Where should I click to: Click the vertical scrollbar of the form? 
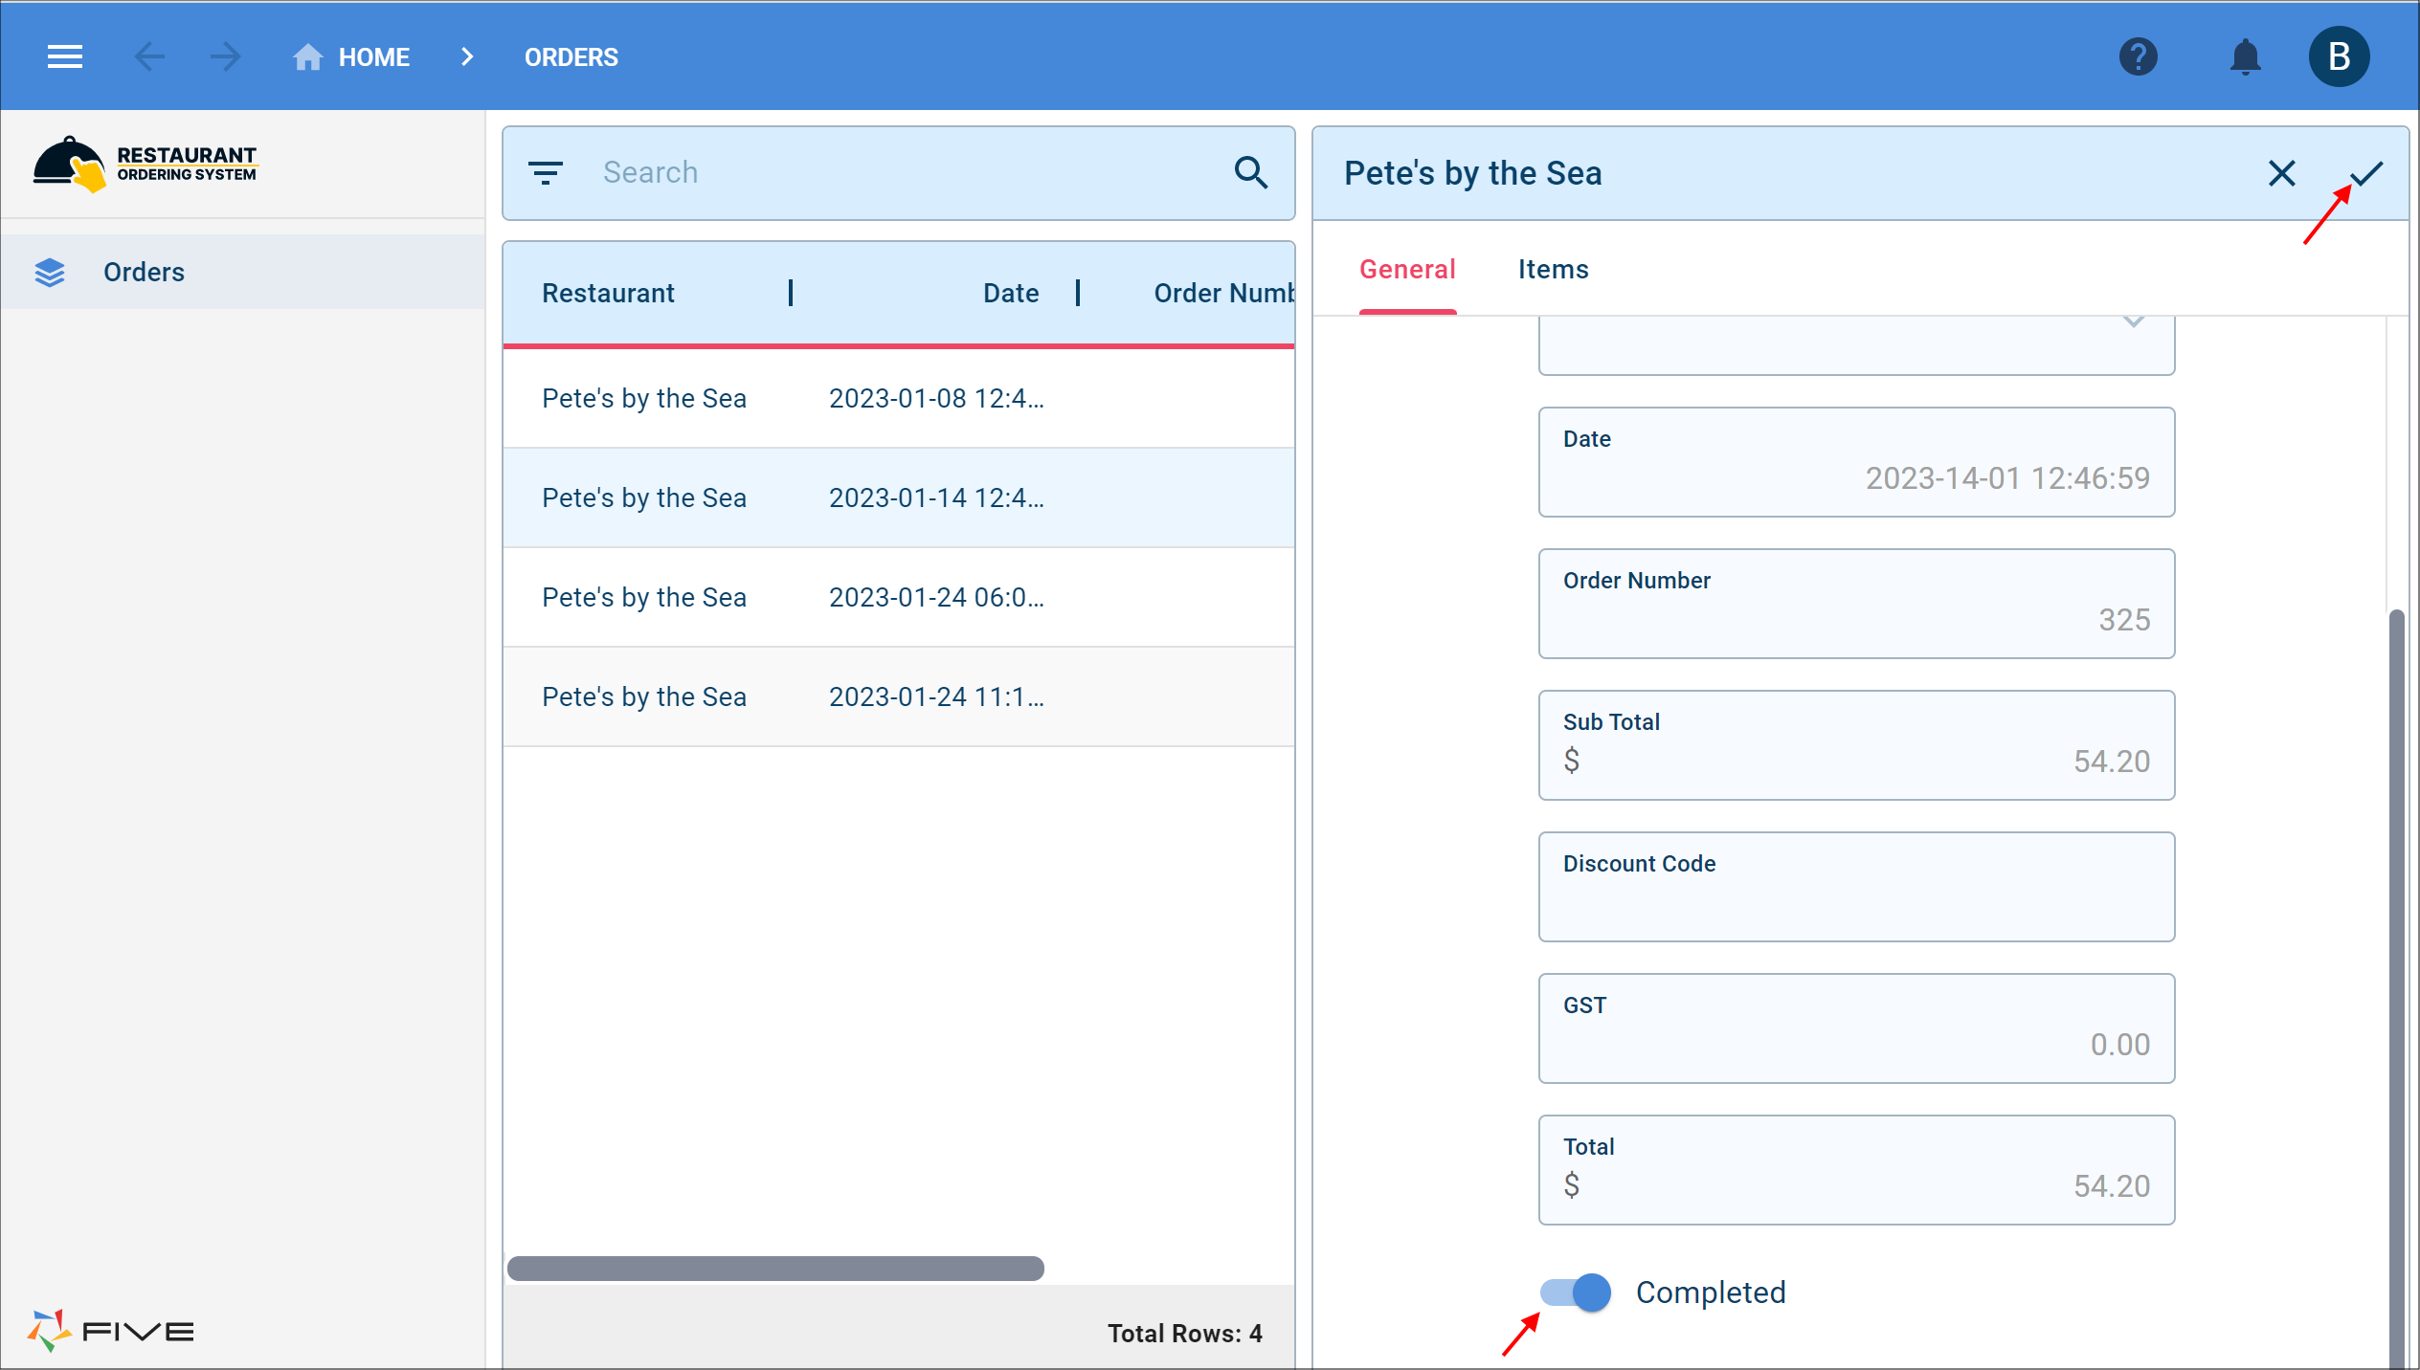click(2396, 987)
